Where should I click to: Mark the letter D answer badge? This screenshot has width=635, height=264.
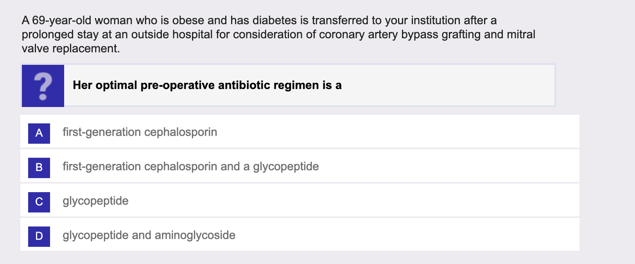[39, 235]
